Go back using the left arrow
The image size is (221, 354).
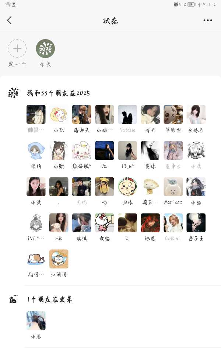coord(10,20)
